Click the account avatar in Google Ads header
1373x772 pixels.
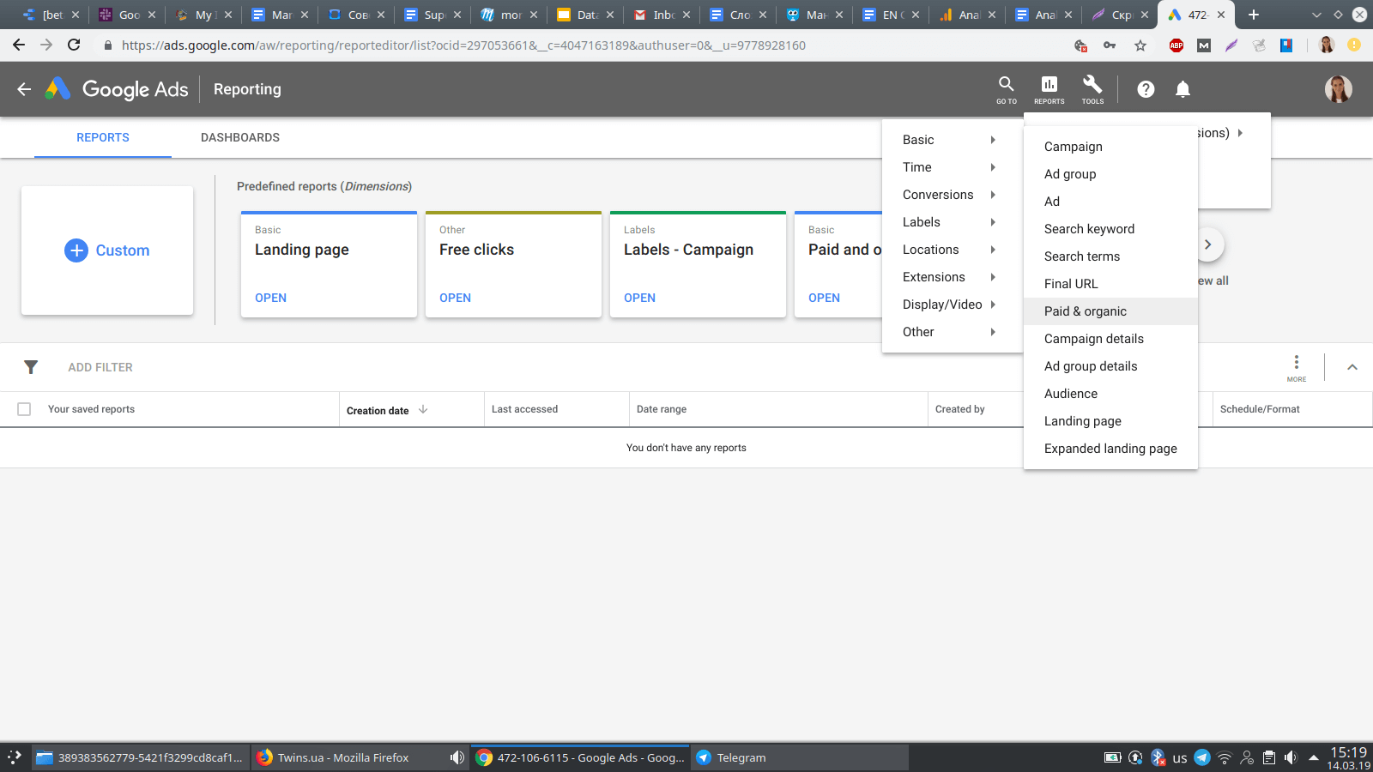pos(1338,89)
